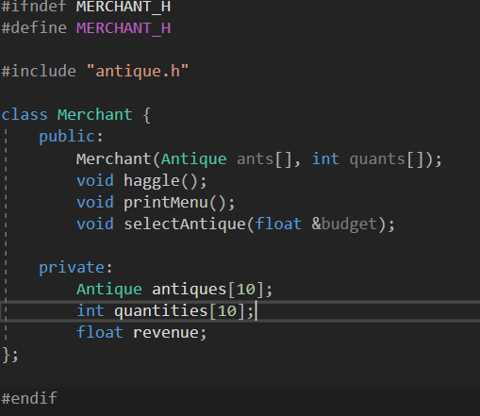This screenshot has height=416, width=480.
Task: Click the '#endif' directive
Action: [29, 398]
